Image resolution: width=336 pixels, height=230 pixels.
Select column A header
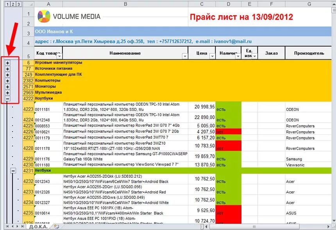[48, 4]
